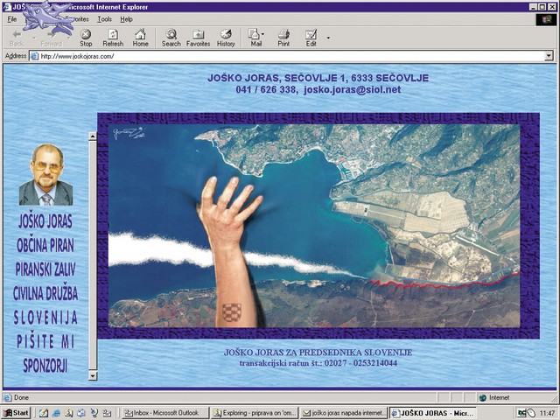Viewport: 560px width, 420px height.
Task: Switch to joško joras napada internet window
Action: coord(343,413)
